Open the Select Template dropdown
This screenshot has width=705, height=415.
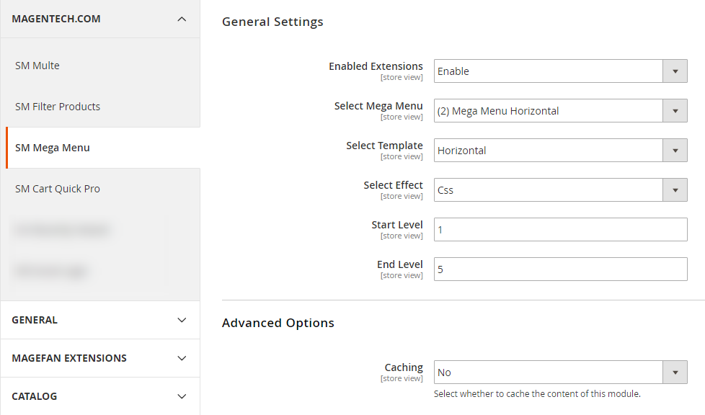pyautogui.click(x=549, y=151)
